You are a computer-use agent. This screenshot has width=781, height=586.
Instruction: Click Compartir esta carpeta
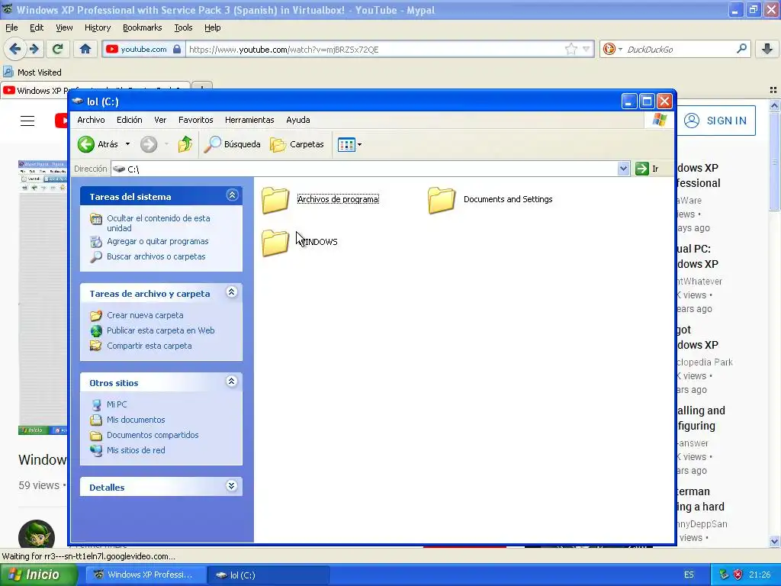(x=149, y=346)
